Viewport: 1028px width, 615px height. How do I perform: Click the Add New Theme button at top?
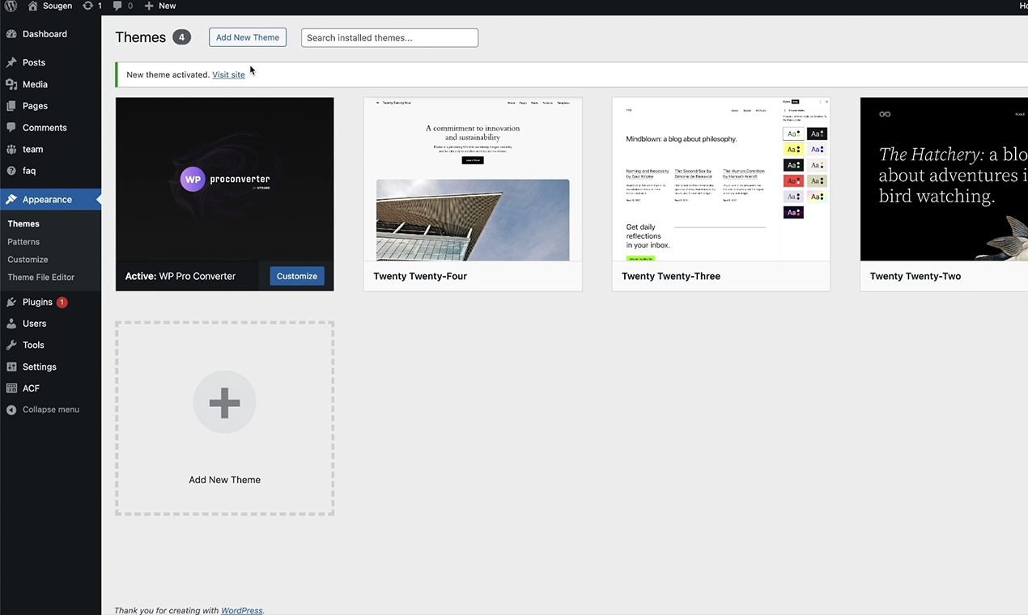(x=248, y=37)
